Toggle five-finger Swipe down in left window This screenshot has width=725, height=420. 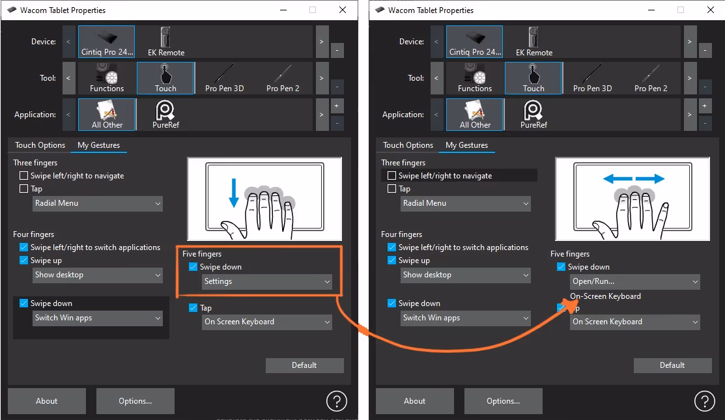[x=193, y=266]
